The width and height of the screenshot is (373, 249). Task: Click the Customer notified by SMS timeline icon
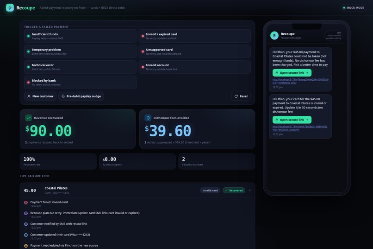26,224
